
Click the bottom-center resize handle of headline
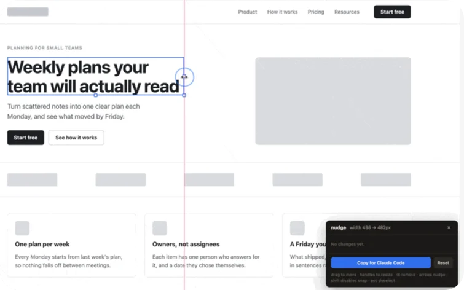click(x=96, y=95)
